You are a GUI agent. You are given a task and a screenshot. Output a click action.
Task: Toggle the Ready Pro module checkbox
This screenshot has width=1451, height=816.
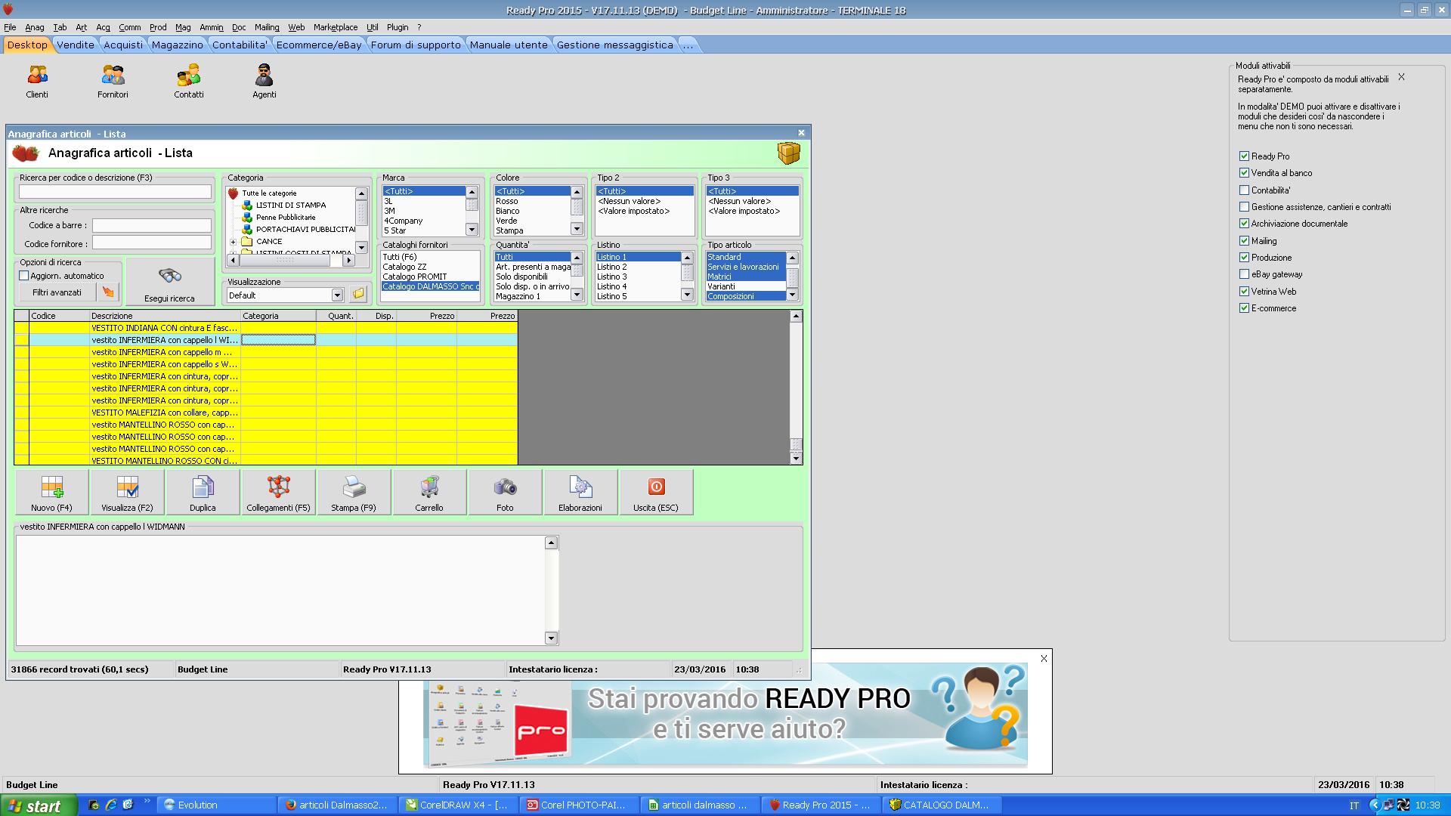click(1244, 156)
